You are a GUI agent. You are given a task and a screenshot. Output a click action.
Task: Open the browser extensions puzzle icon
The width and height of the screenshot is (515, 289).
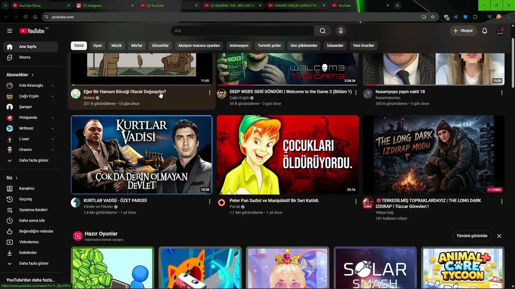pos(475,17)
